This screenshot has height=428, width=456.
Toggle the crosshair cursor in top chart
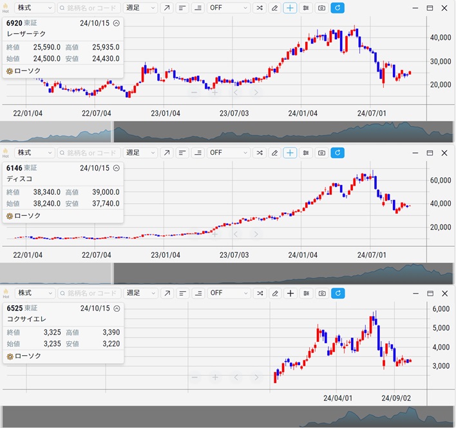pyautogui.click(x=290, y=8)
